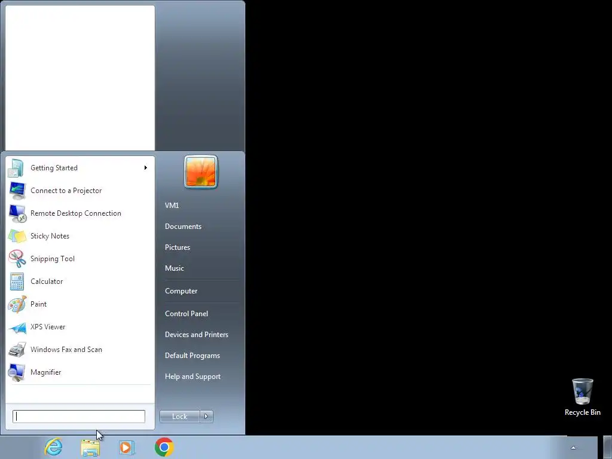
Task: Launch Connect to a Projector icon
Action: (17, 191)
